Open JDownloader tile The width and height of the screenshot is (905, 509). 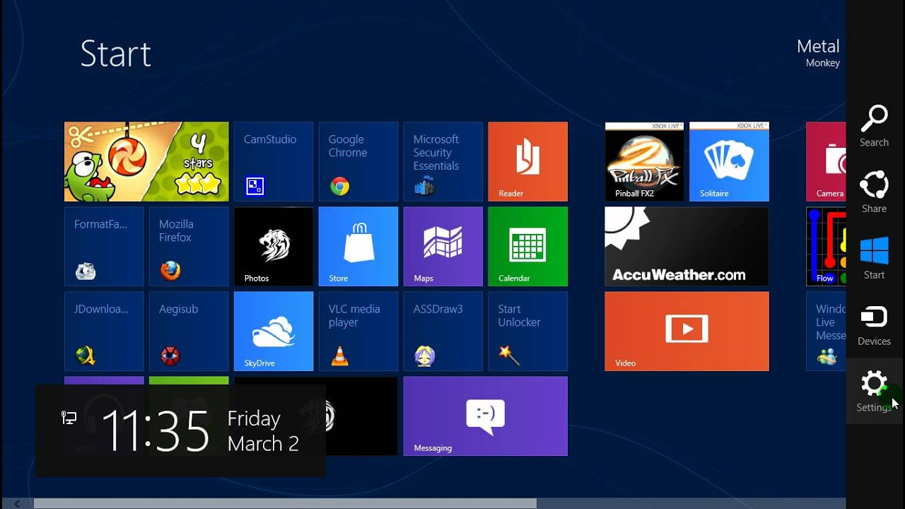(104, 332)
